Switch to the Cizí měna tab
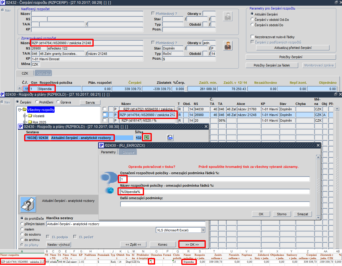The image size is (342, 266). coord(44,73)
